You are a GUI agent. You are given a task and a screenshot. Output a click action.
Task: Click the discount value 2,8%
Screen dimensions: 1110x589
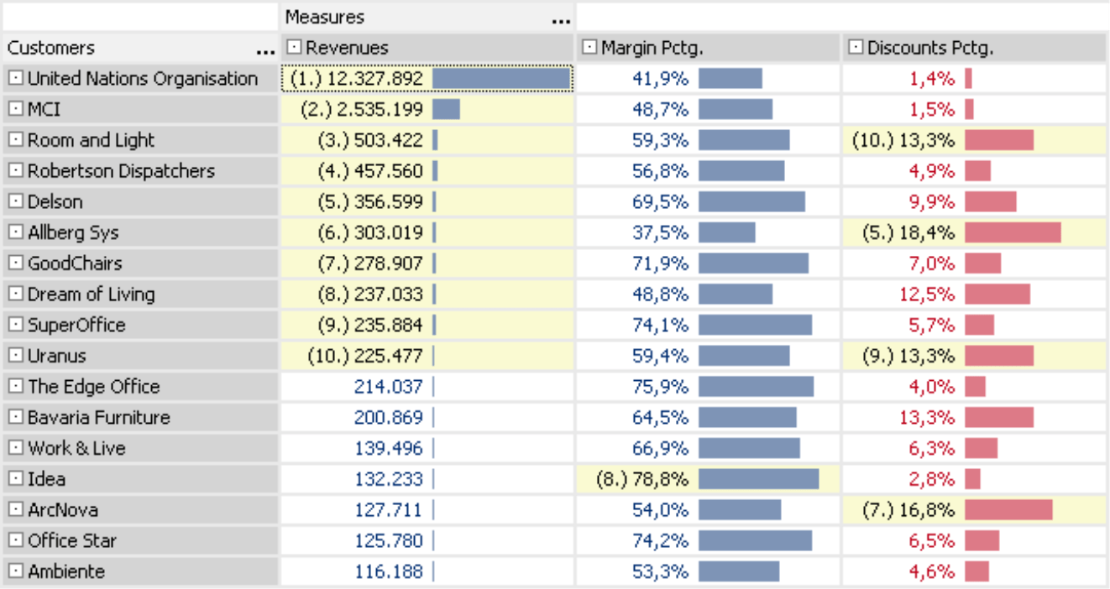point(932,479)
